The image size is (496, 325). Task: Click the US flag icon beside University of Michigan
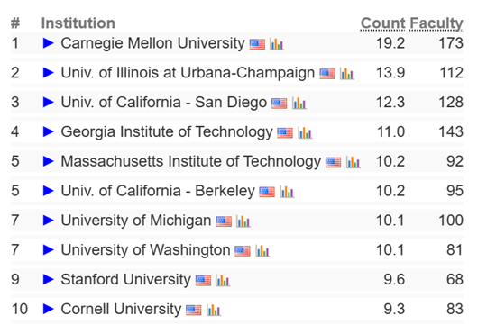click(x=224, y=221)
